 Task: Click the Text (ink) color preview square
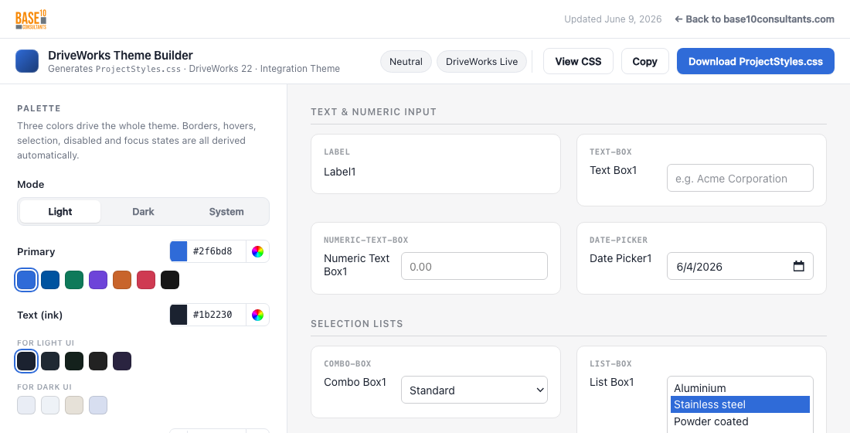pos(179,315)
